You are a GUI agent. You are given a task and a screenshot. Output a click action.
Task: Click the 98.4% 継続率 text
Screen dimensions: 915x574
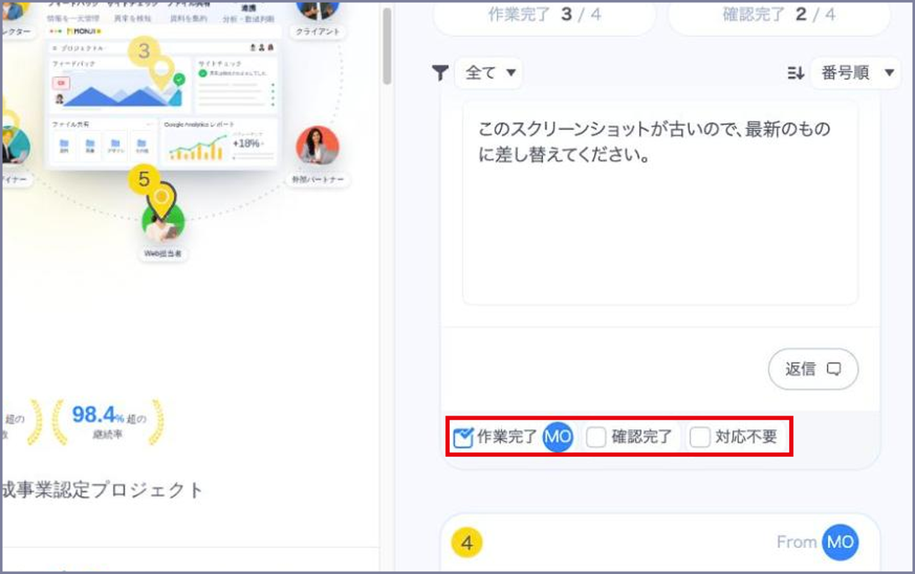[x=109, y=421]
